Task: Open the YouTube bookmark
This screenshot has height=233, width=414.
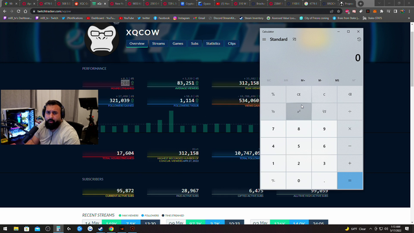Action: pyautogui.click(x=126, y=18)
